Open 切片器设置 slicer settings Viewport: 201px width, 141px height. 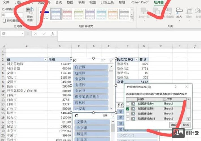tap(11, 21)
